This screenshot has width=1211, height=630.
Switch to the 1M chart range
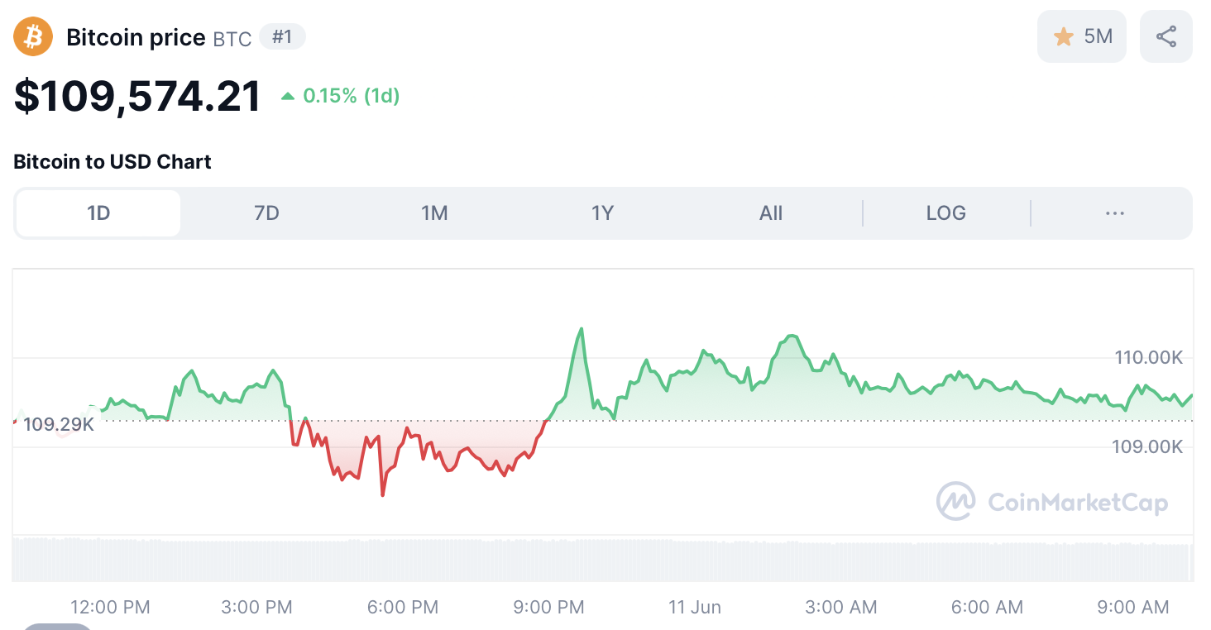434,213
